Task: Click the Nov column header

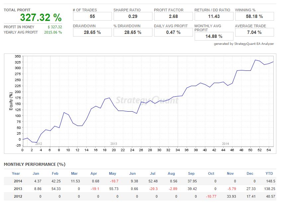Action: pyautogui.click(x=230, y=173)
